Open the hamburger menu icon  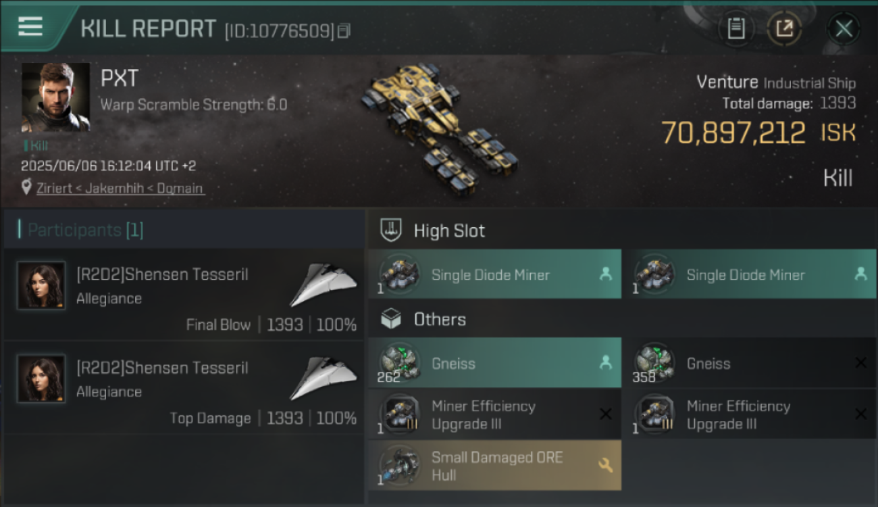pyautogui.click(x=30, y=27)
